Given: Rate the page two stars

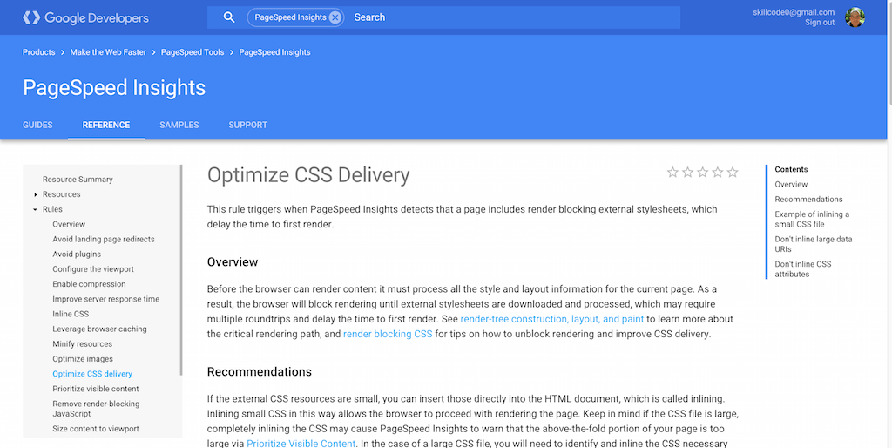Looking at the screenshot, I should [688, 172].
